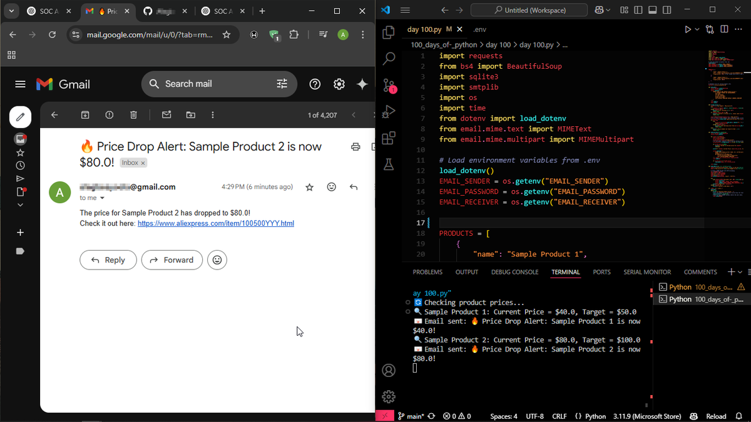Viewport: 751px width, 422px height.
Task: Toggle the bottom panel in VS Code title bar
Action: coord(653,10)
